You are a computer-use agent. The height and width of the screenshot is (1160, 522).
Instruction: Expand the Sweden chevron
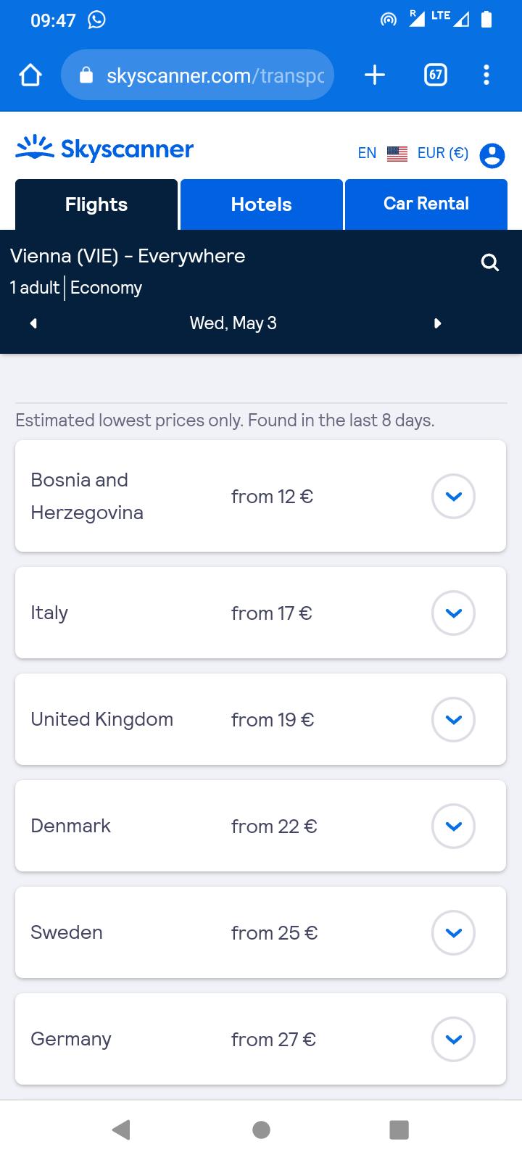(x=453, y=933)
